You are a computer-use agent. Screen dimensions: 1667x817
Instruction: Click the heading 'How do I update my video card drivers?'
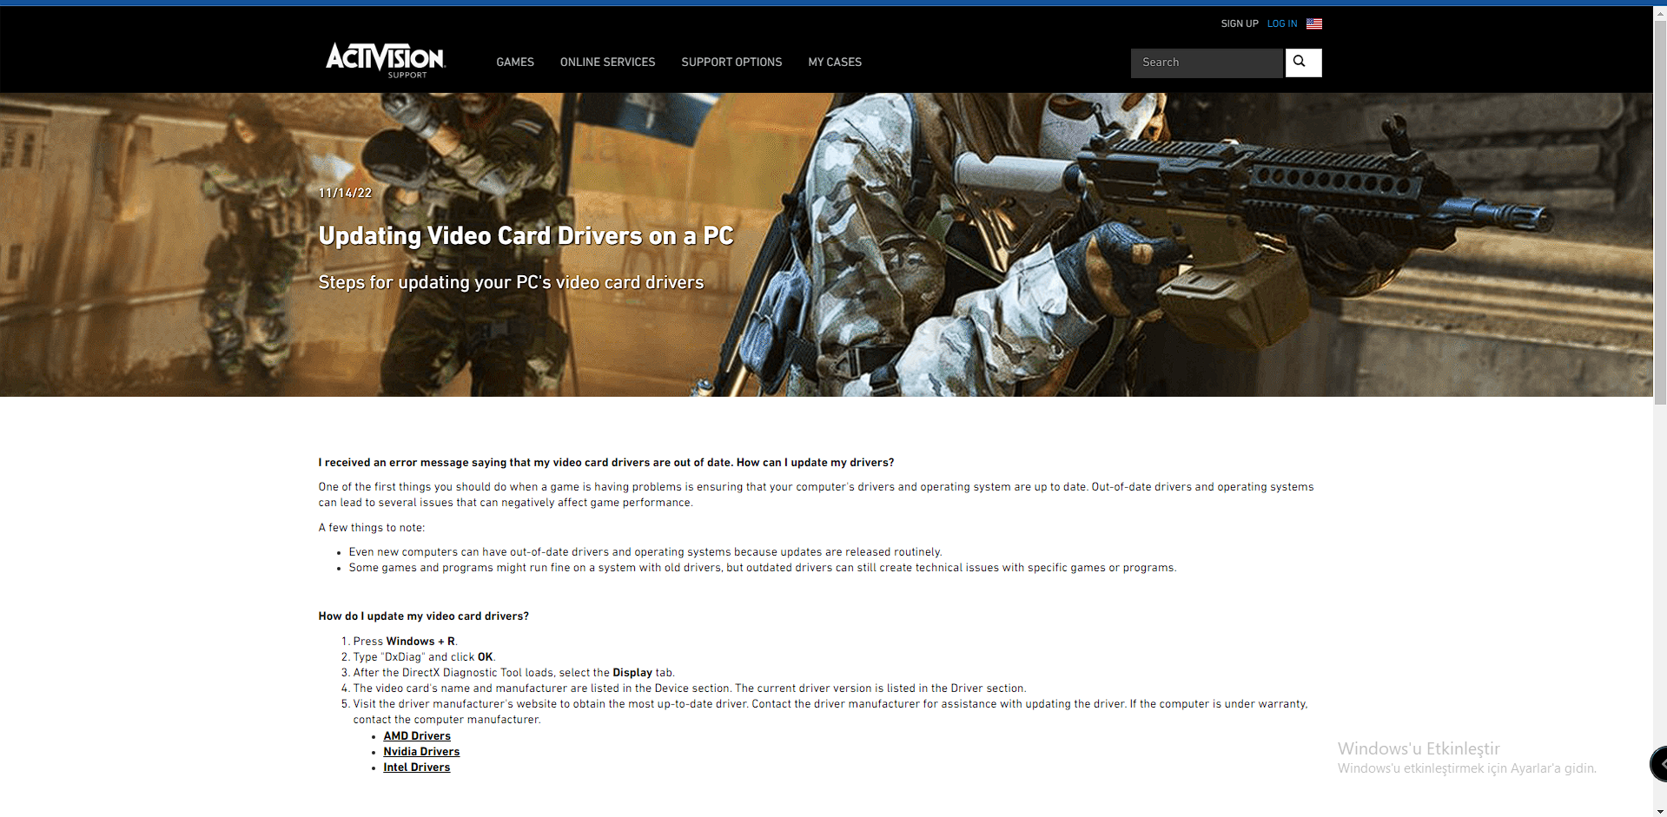click(x=424, y=616)
